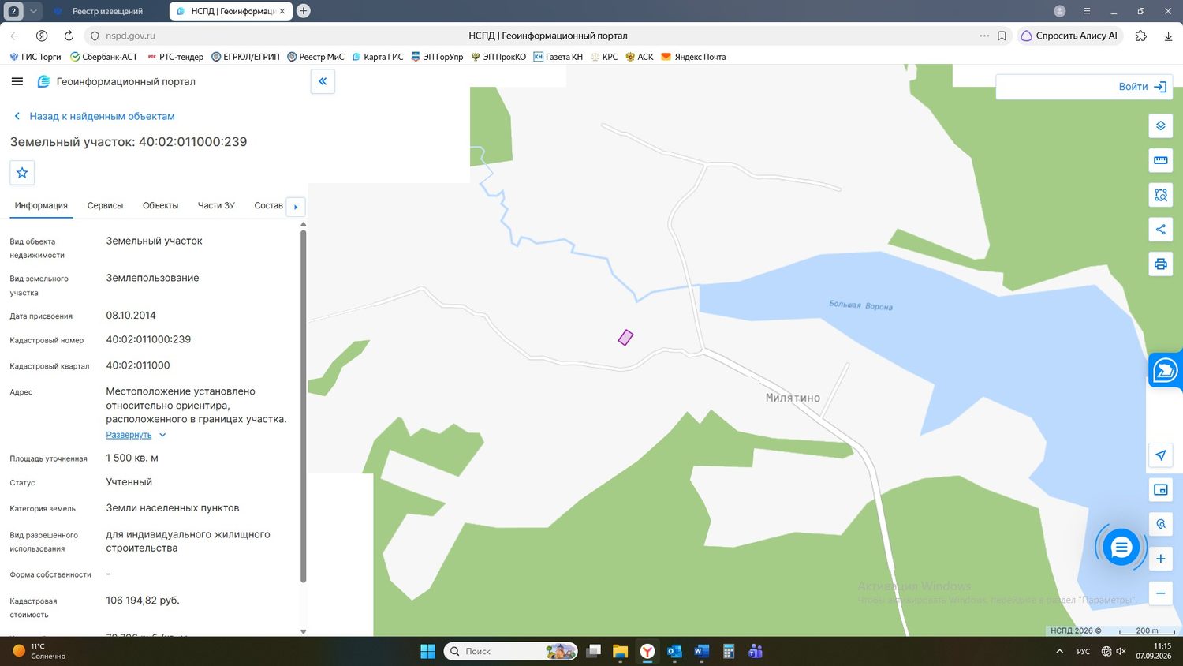Collapse the left information panel
The image size is (1183, 666).
(x=323, y=81)
